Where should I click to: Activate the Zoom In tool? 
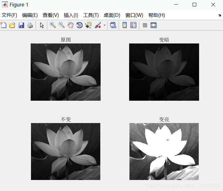(x=53, y=25)
